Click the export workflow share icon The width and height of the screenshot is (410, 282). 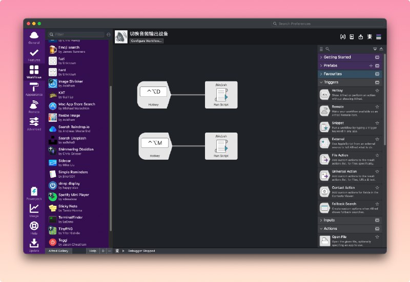tap(360, 37)
